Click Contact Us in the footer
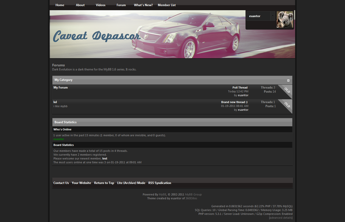The height and width of the screenshot is (222, 345). coord(61,183)
